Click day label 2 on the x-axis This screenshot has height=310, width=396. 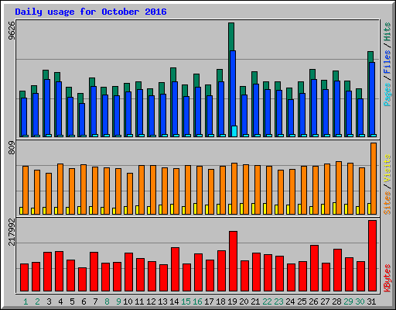pos(37,301)
